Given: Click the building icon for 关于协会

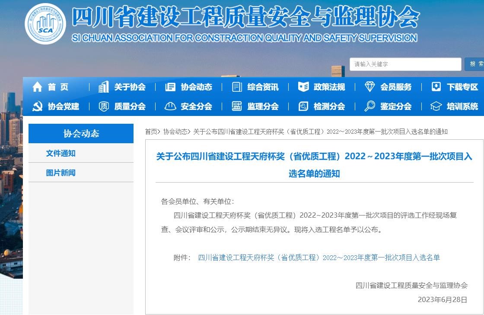Looking at the screenshot, I should coord(104,87).
